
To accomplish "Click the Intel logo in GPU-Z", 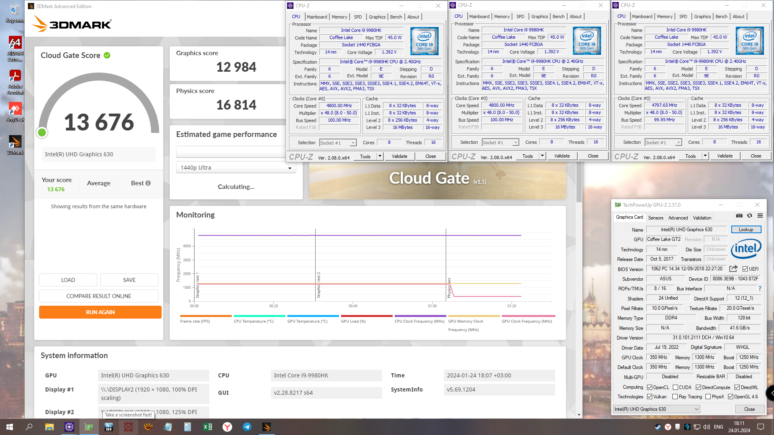I will pos(746,249).
